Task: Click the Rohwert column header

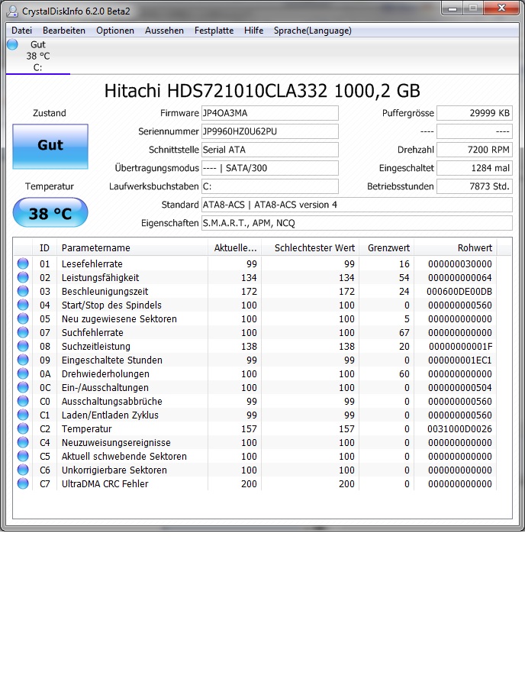Action: click(455, 248)
